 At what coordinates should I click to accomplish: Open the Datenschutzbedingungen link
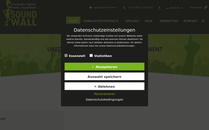click(104, 99)
